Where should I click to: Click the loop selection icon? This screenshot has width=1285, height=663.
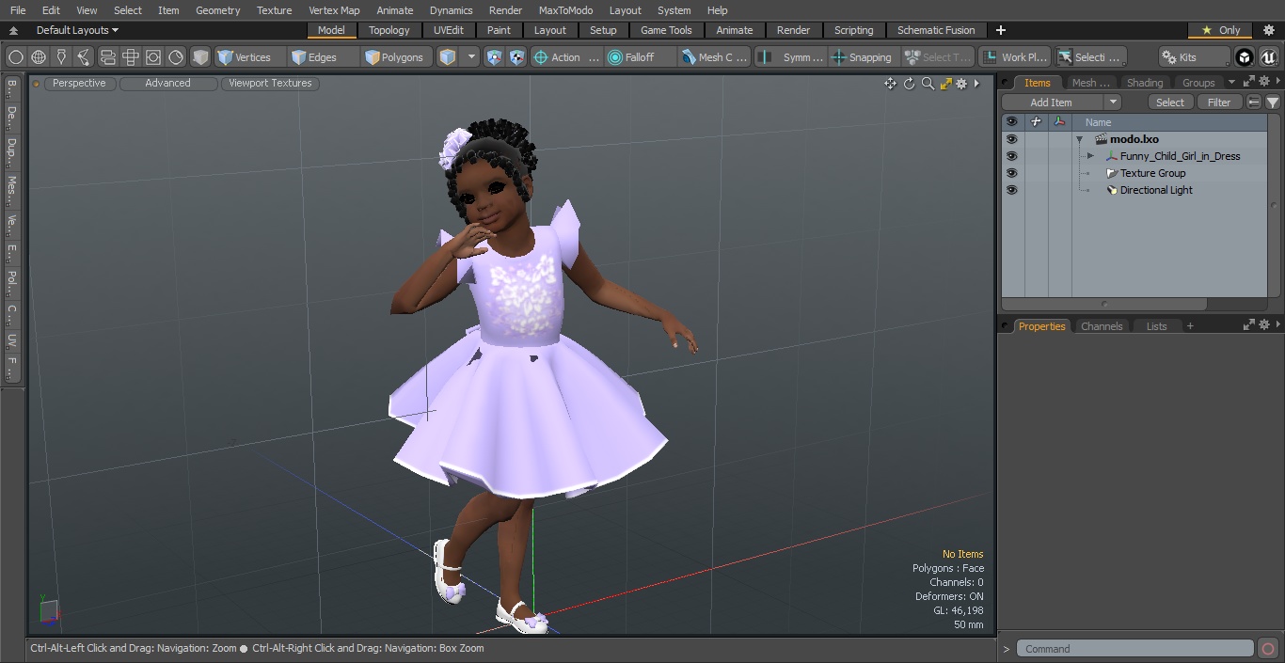(x=107, y=57)
